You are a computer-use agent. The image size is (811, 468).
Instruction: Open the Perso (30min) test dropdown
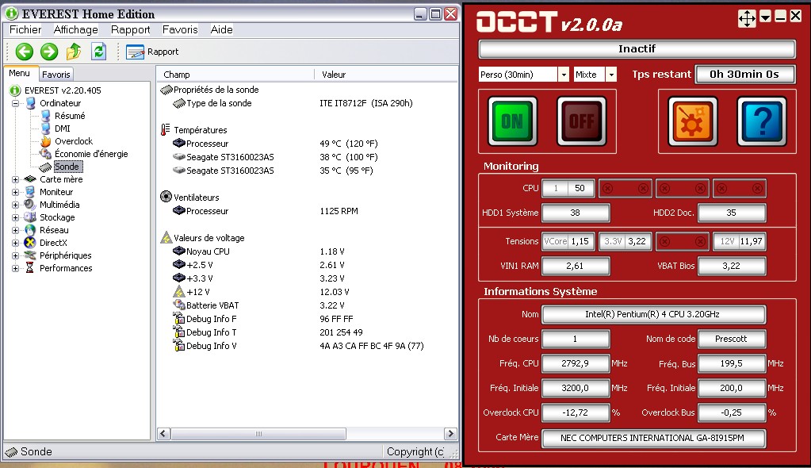(564, 75)
